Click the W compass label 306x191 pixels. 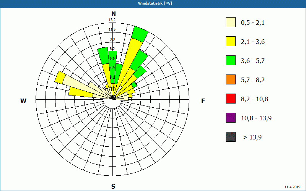point(23,101)
